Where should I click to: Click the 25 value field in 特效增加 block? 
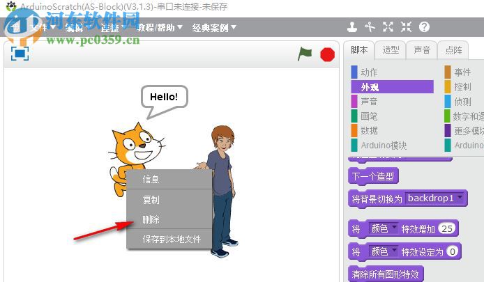point(446,228)
